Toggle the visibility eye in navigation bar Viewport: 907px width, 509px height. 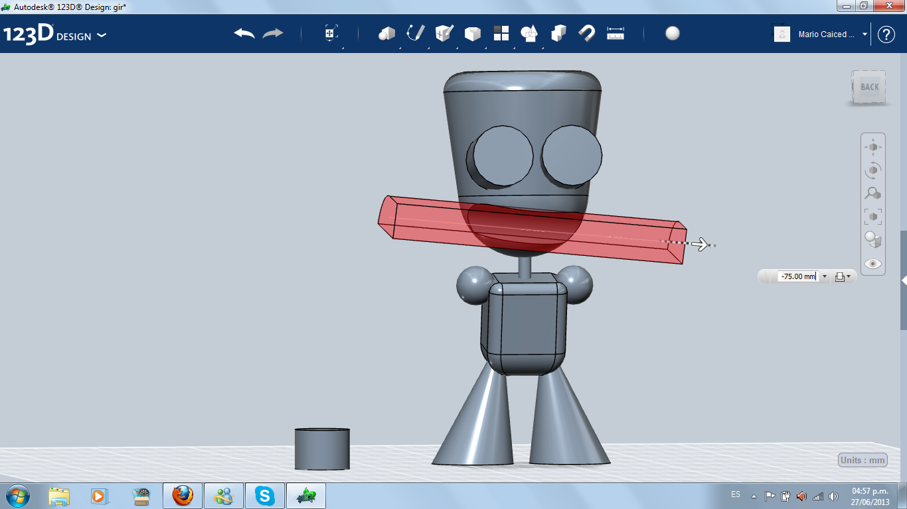pos(873,264)
